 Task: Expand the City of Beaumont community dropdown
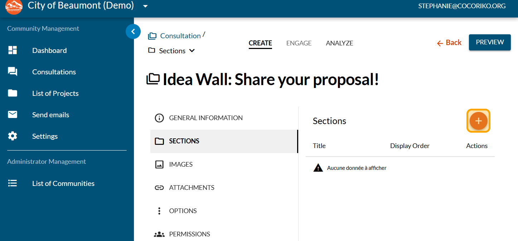point(145,6)
